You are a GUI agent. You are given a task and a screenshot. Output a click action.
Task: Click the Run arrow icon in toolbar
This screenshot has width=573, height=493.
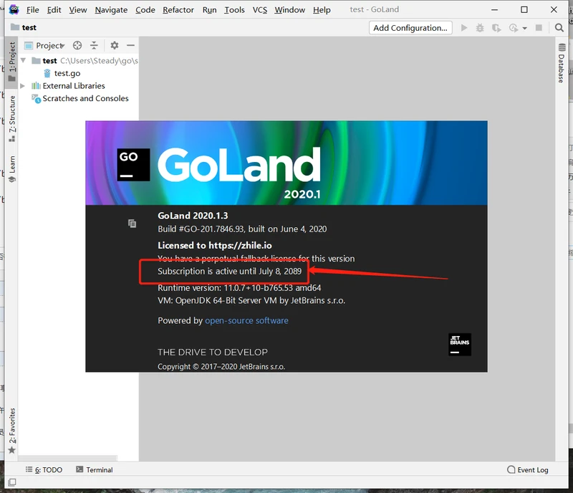[x=464, y=28]
